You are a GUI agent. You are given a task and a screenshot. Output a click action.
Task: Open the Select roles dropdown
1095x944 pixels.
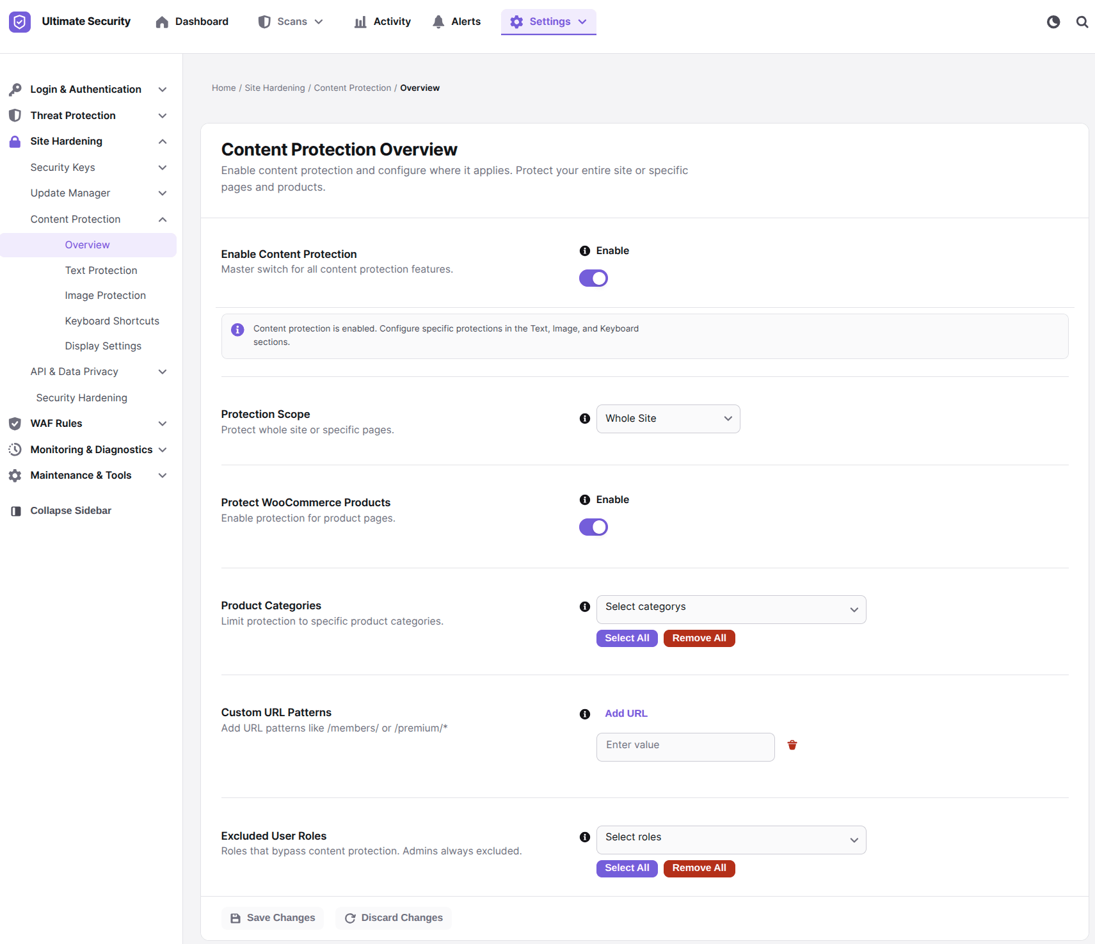pyautogui.click(x=731, y=840)
